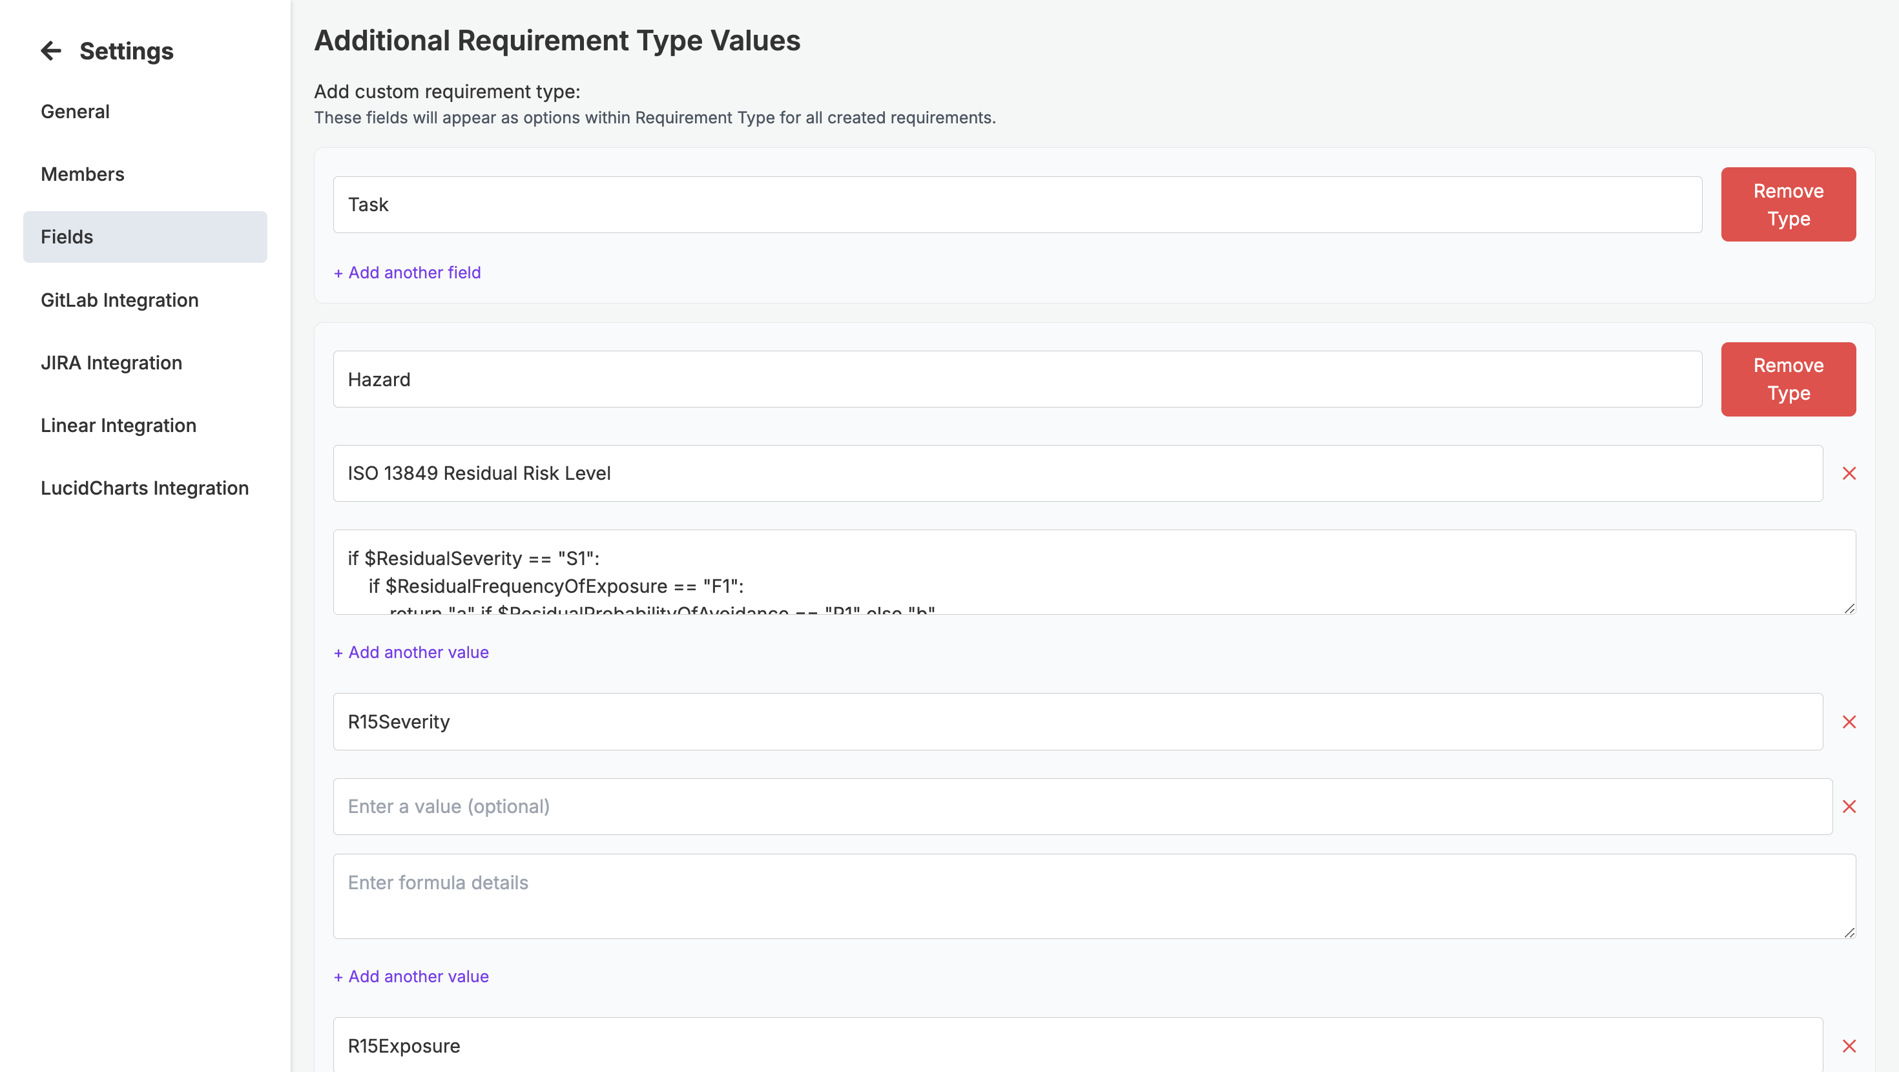The height and width of the screenshot is (1072, 1899).
Task: Open the General settings page
Action: coord(74,111)
